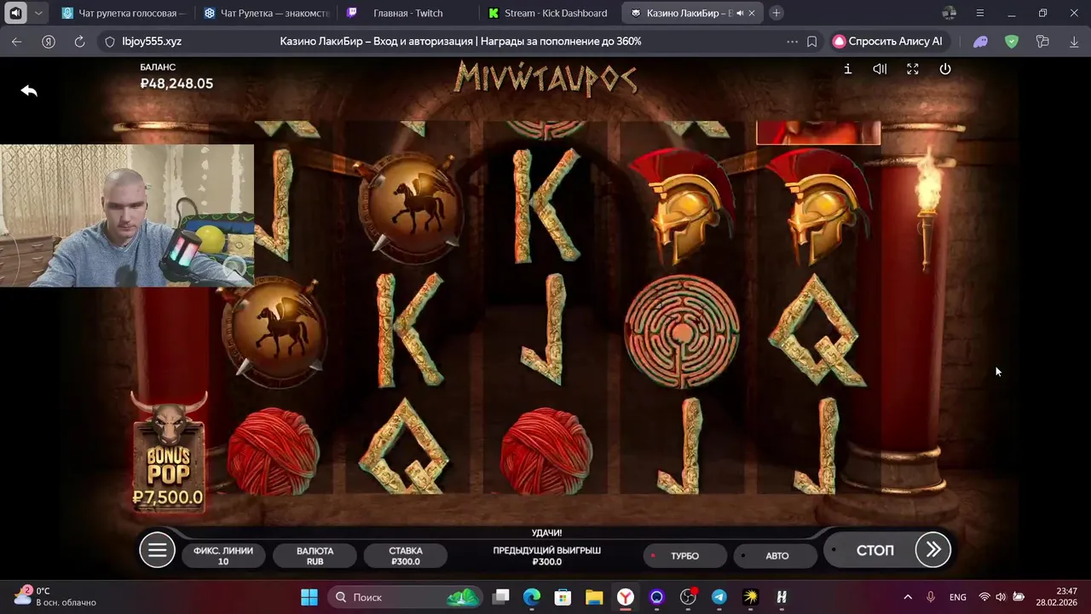
Task: Open a new browser tab
Action: click(776, 13)
